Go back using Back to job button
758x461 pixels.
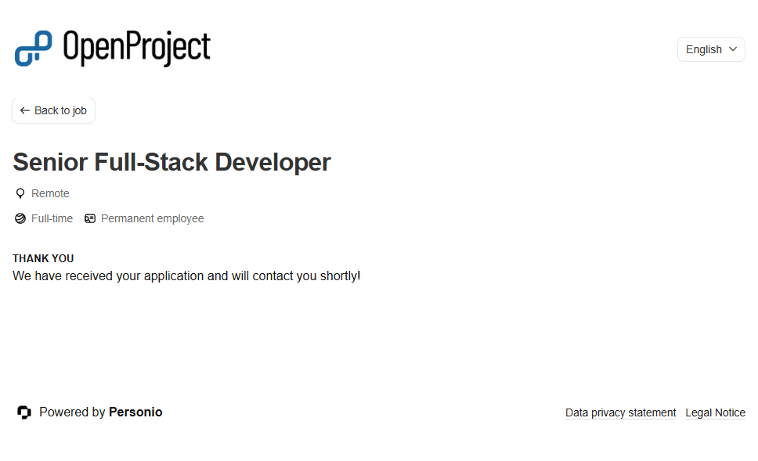(x=53, y=110)
